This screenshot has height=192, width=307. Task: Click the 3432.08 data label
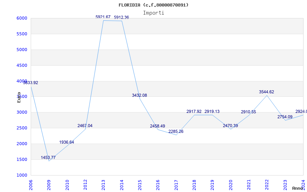139,95
